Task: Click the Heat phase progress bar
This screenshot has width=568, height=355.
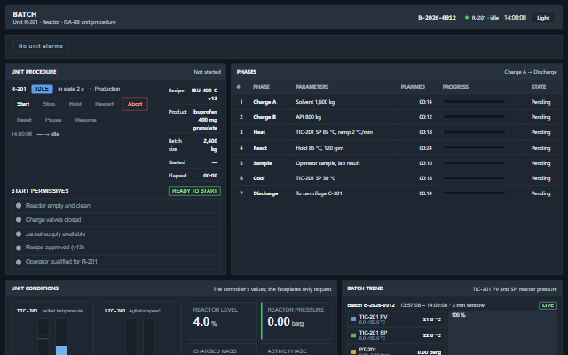Action: point(474,132)
